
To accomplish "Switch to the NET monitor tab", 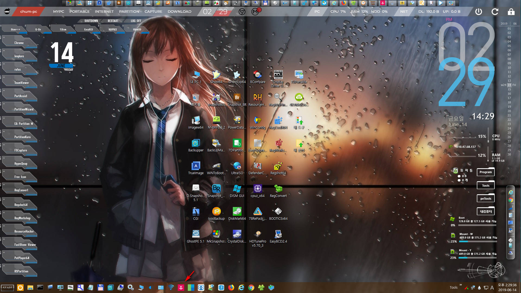I will [404, 12].
